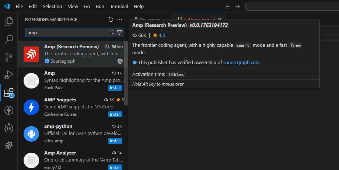Click the VS Code logo icon
339x170 pixels.
7,6
